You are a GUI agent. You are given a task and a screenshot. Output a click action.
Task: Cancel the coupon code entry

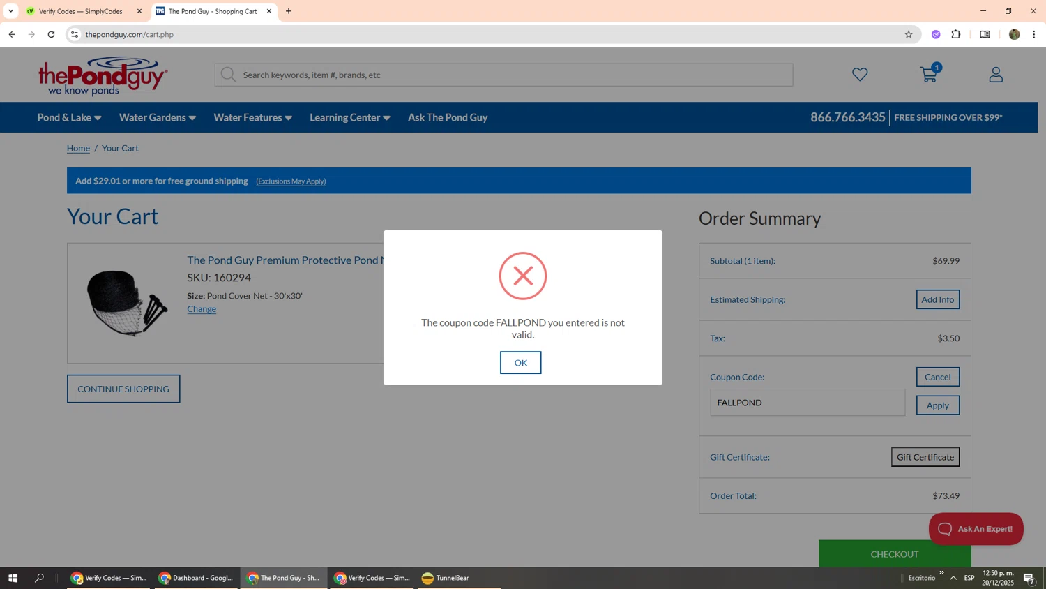[x=937, y=377]
